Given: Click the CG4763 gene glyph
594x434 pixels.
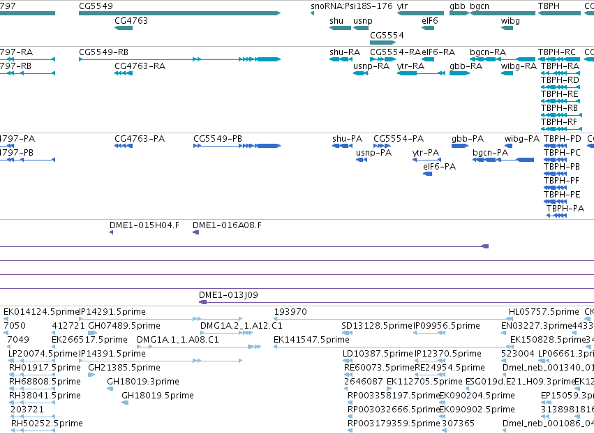Looking at the screenshot, I should point(124,28).
